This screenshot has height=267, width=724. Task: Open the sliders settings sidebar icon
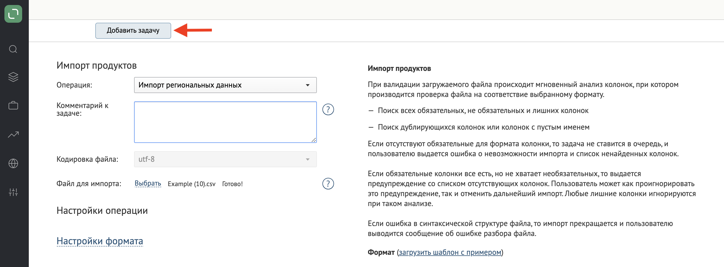click(13, 192)
